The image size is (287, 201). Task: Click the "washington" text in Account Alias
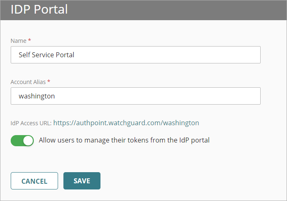coord(37,96)
